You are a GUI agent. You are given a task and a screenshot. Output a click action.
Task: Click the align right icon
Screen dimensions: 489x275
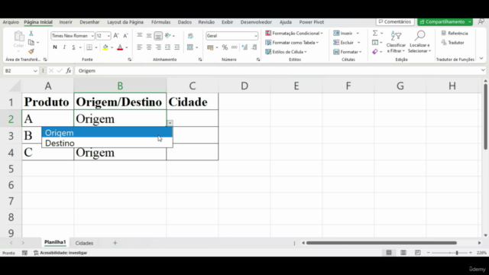pos(158,47)
